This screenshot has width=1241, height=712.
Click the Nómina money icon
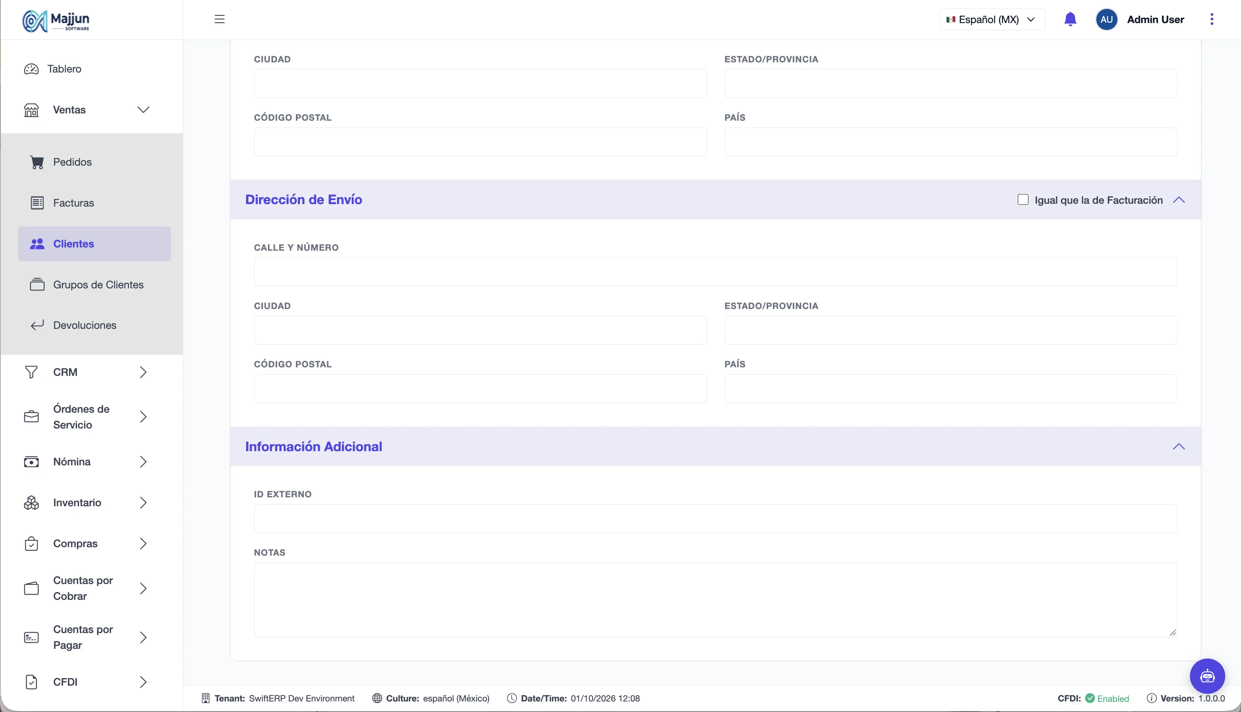(31, 462)
